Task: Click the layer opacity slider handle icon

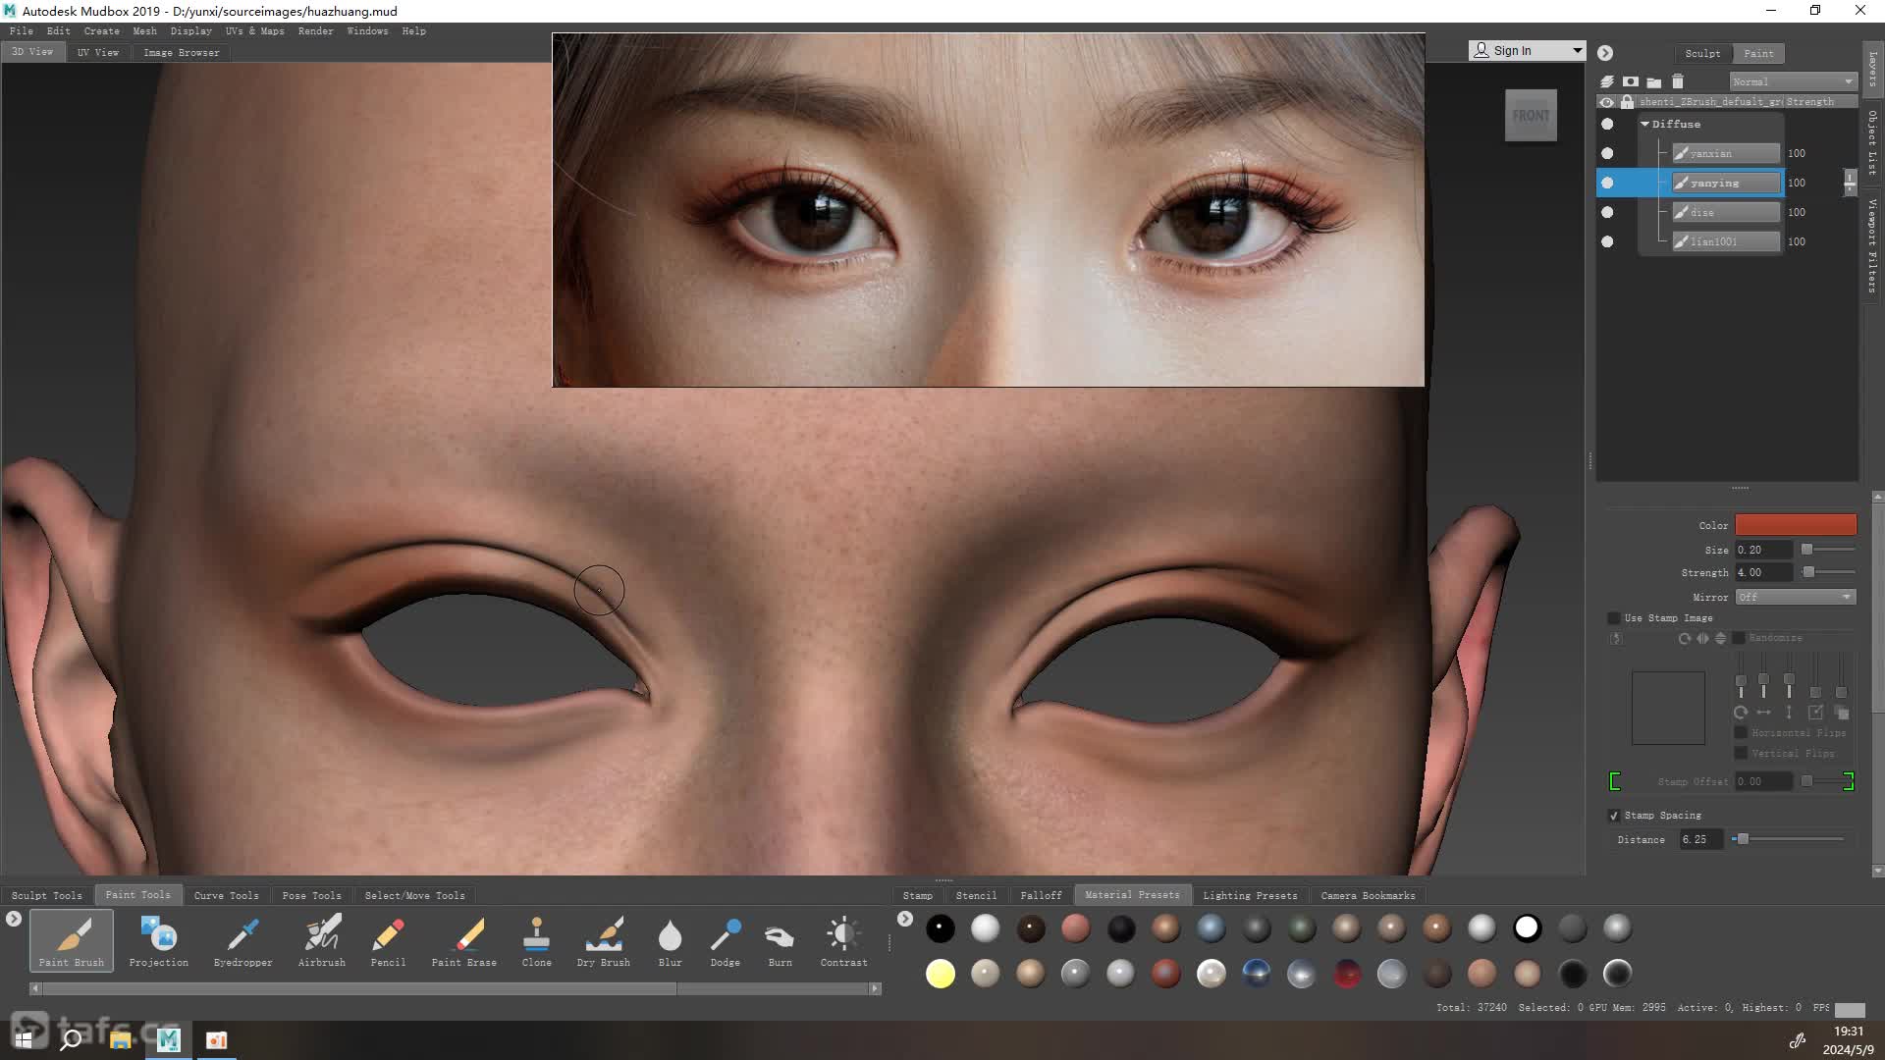Action: pos(1850,182)
